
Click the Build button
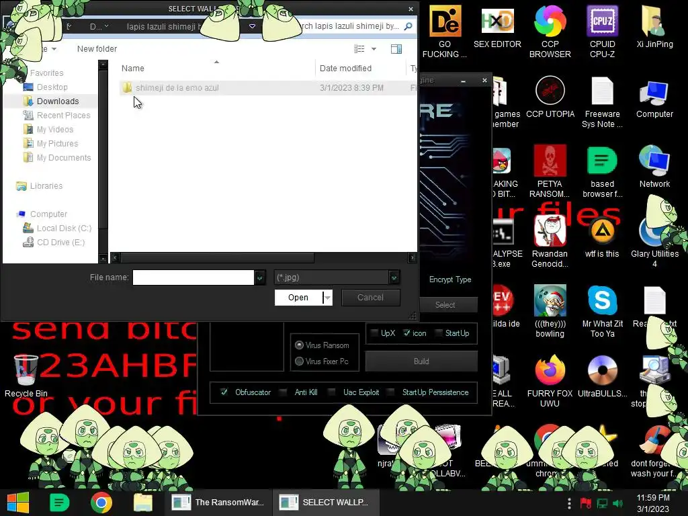(421, 361)
